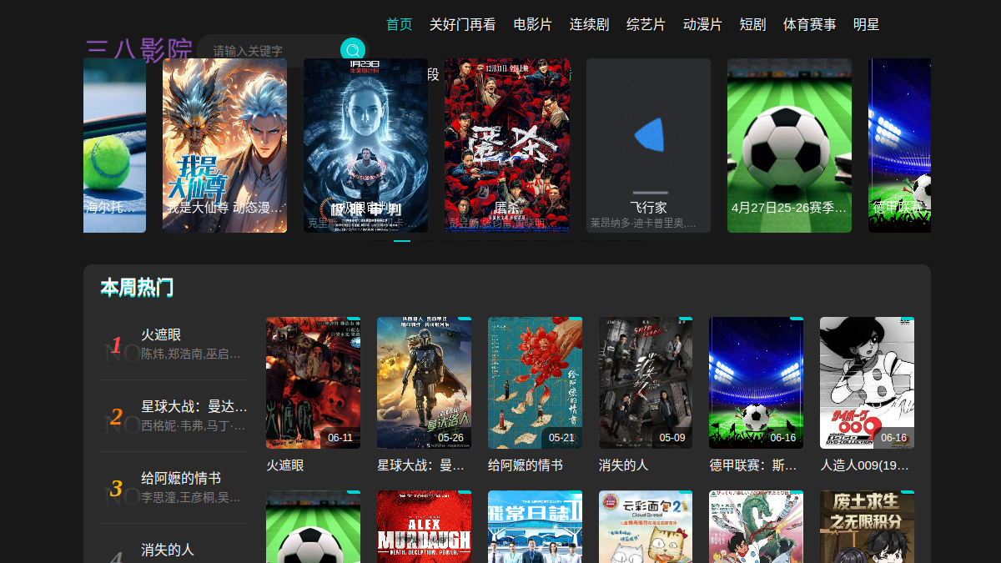Viewport: 1001px width, 563px height.
Task: Go to 电影片 category
Action: 533,24
